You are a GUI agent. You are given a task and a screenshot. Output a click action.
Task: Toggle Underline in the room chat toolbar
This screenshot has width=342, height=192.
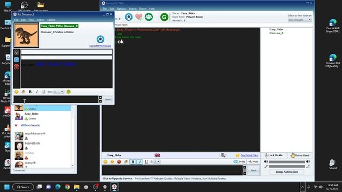[x=146, y=162]
